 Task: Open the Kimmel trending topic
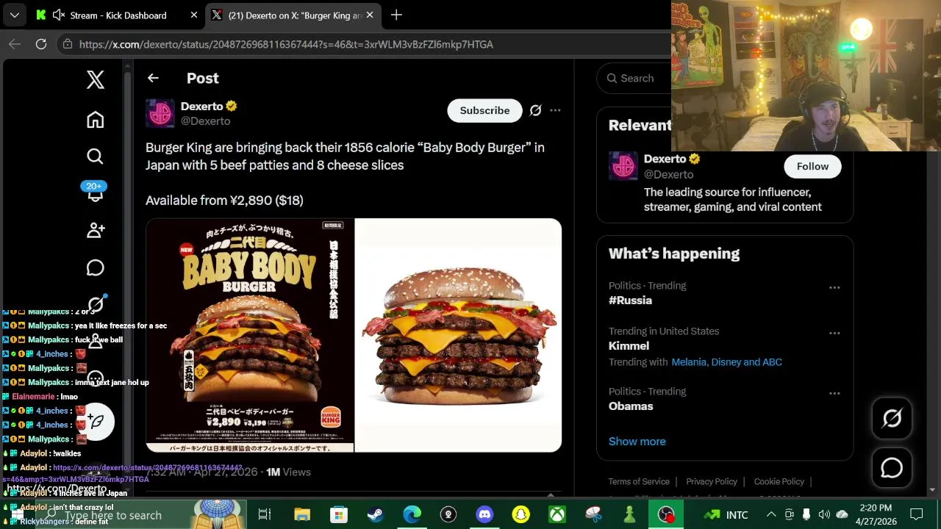click(629, 345)
